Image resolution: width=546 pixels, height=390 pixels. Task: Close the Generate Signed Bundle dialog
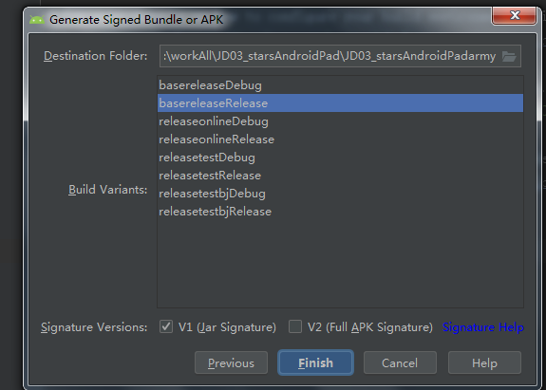[514, 15]
